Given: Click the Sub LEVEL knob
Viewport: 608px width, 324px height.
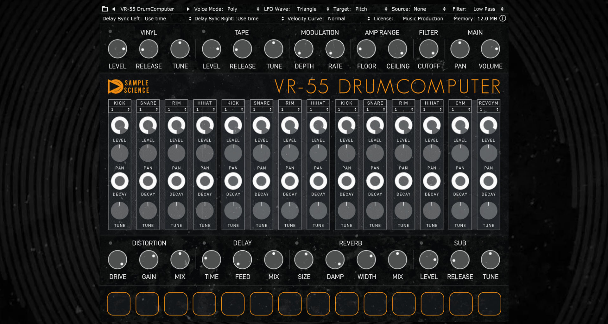Looking at the screenshot, I should (428, 260).
